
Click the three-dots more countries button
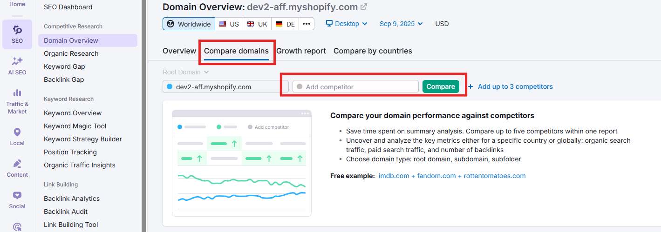point(306,24)
